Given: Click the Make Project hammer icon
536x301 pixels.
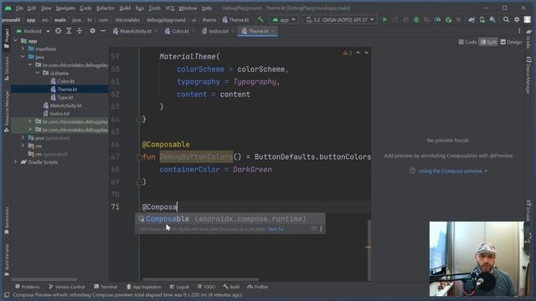Looking at the screenshot, I should pyautogui.click(x=260, y=20).
